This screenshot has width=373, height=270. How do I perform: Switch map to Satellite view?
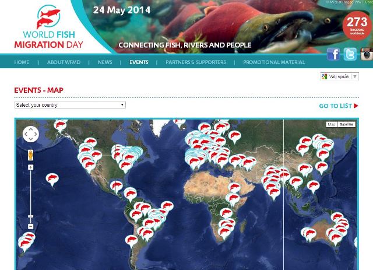click(346, 124)
